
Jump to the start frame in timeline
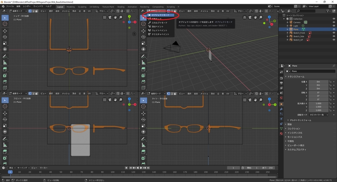131,168
